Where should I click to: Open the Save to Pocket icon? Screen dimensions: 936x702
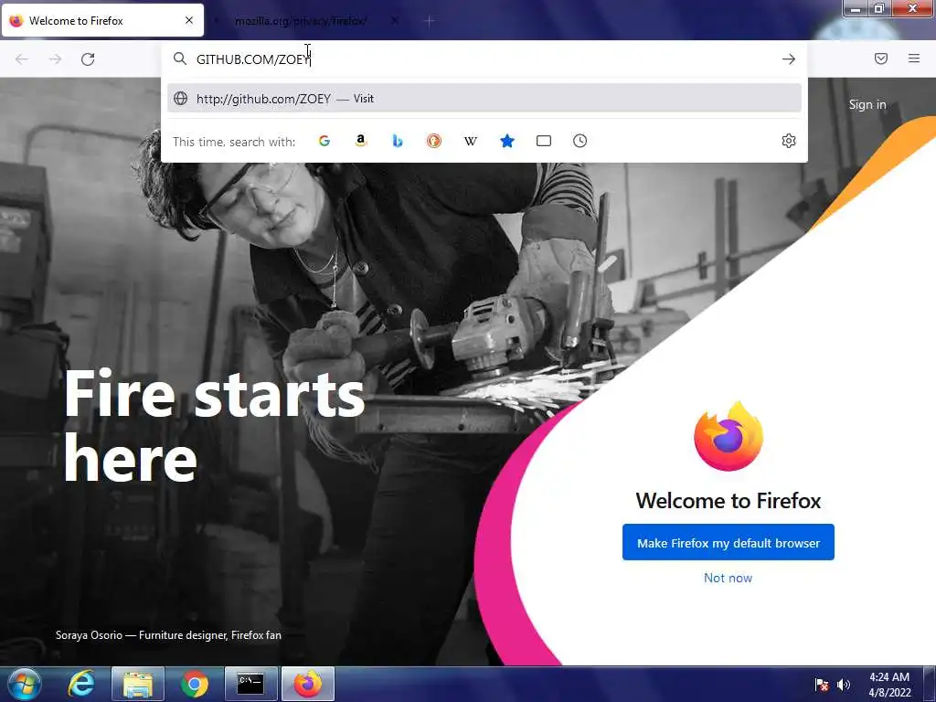pyautogui.click(x=881, y=58)
